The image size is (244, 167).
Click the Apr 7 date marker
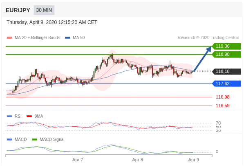(78, 160)
